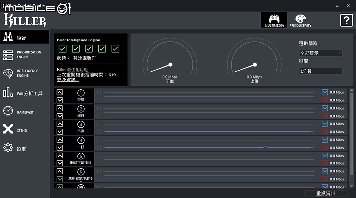Lower priority 5 with down arrow
356x198 pixels.
tap(60, 163)
